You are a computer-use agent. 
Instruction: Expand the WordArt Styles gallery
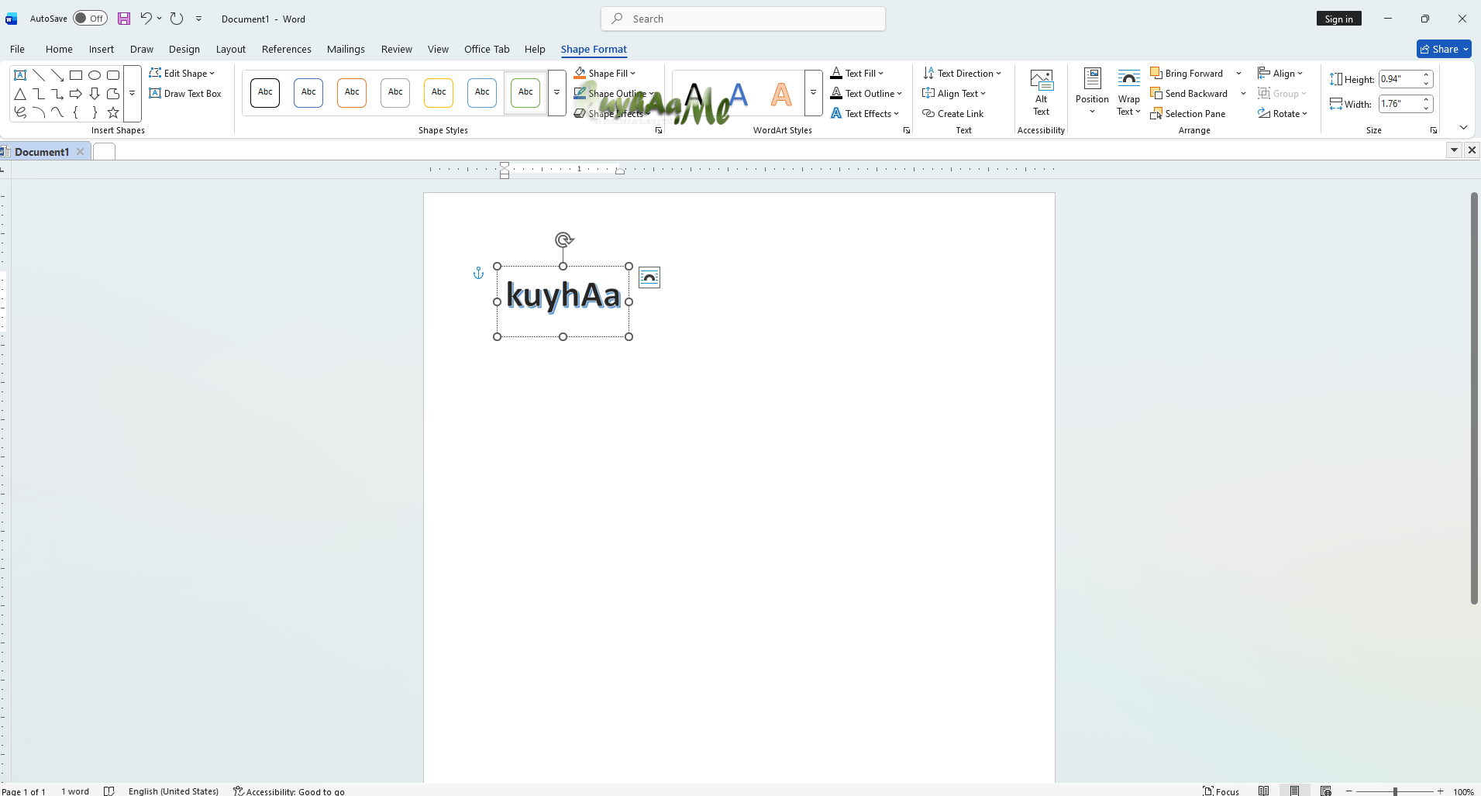click(x=813, y=93)
